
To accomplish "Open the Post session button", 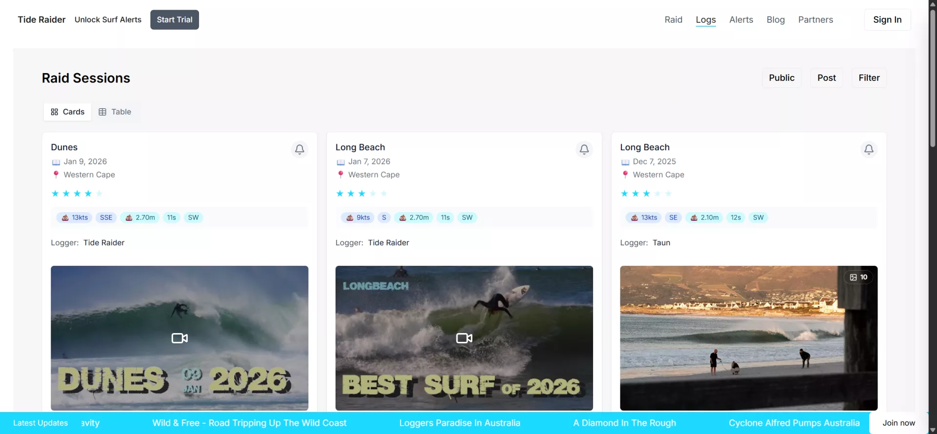I will point(826,78).
